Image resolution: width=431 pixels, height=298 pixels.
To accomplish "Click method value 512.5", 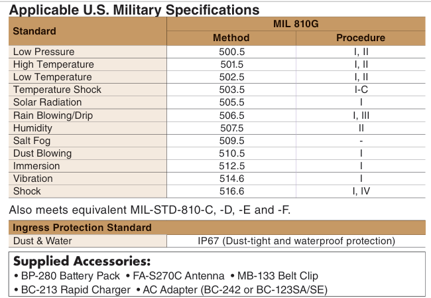I will tap(231, 165).
